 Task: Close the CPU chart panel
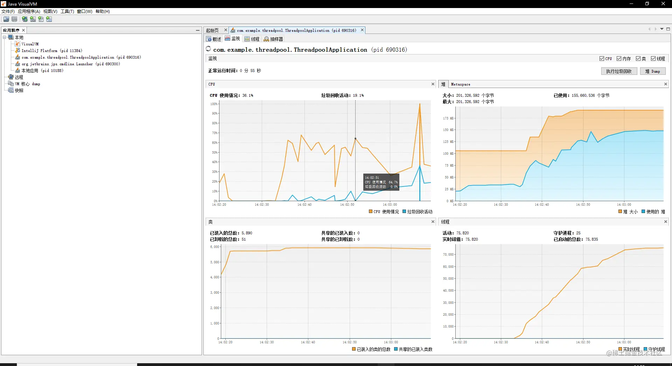coord(433,84)
